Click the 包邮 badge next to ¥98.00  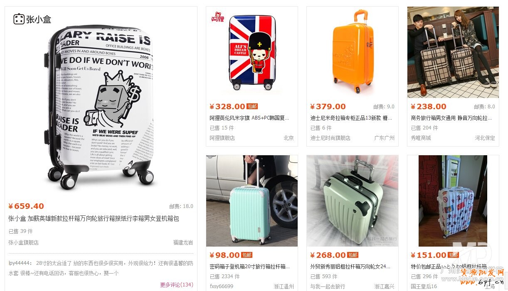coord(247,255)
